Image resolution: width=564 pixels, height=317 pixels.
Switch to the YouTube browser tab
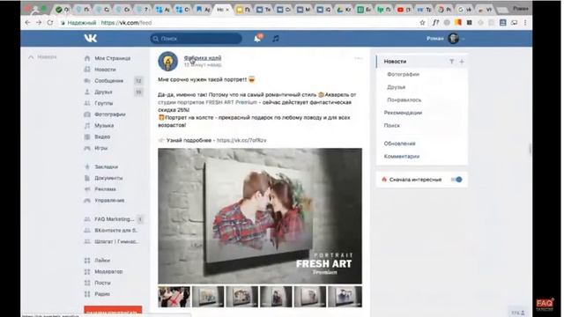(404, 10)
